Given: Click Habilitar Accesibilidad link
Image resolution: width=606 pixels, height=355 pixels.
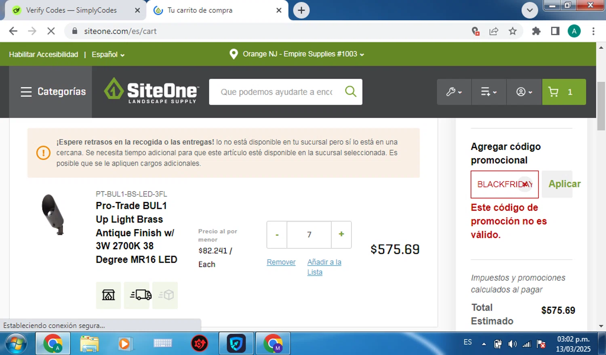Looking at the screenshot, I should tap(44, 54).
